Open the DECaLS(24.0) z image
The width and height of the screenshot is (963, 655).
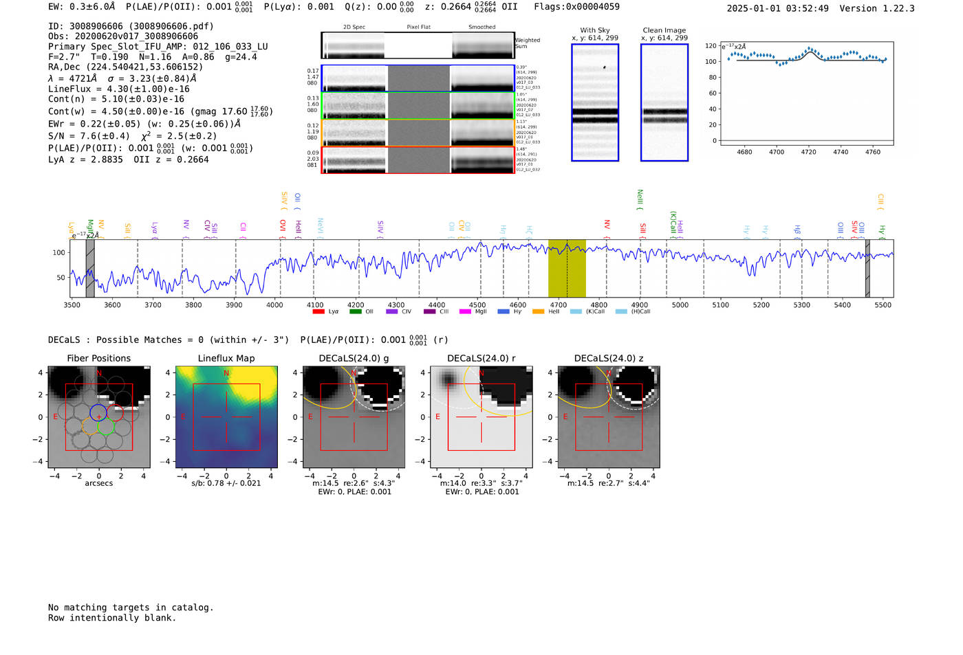(609, 417)
